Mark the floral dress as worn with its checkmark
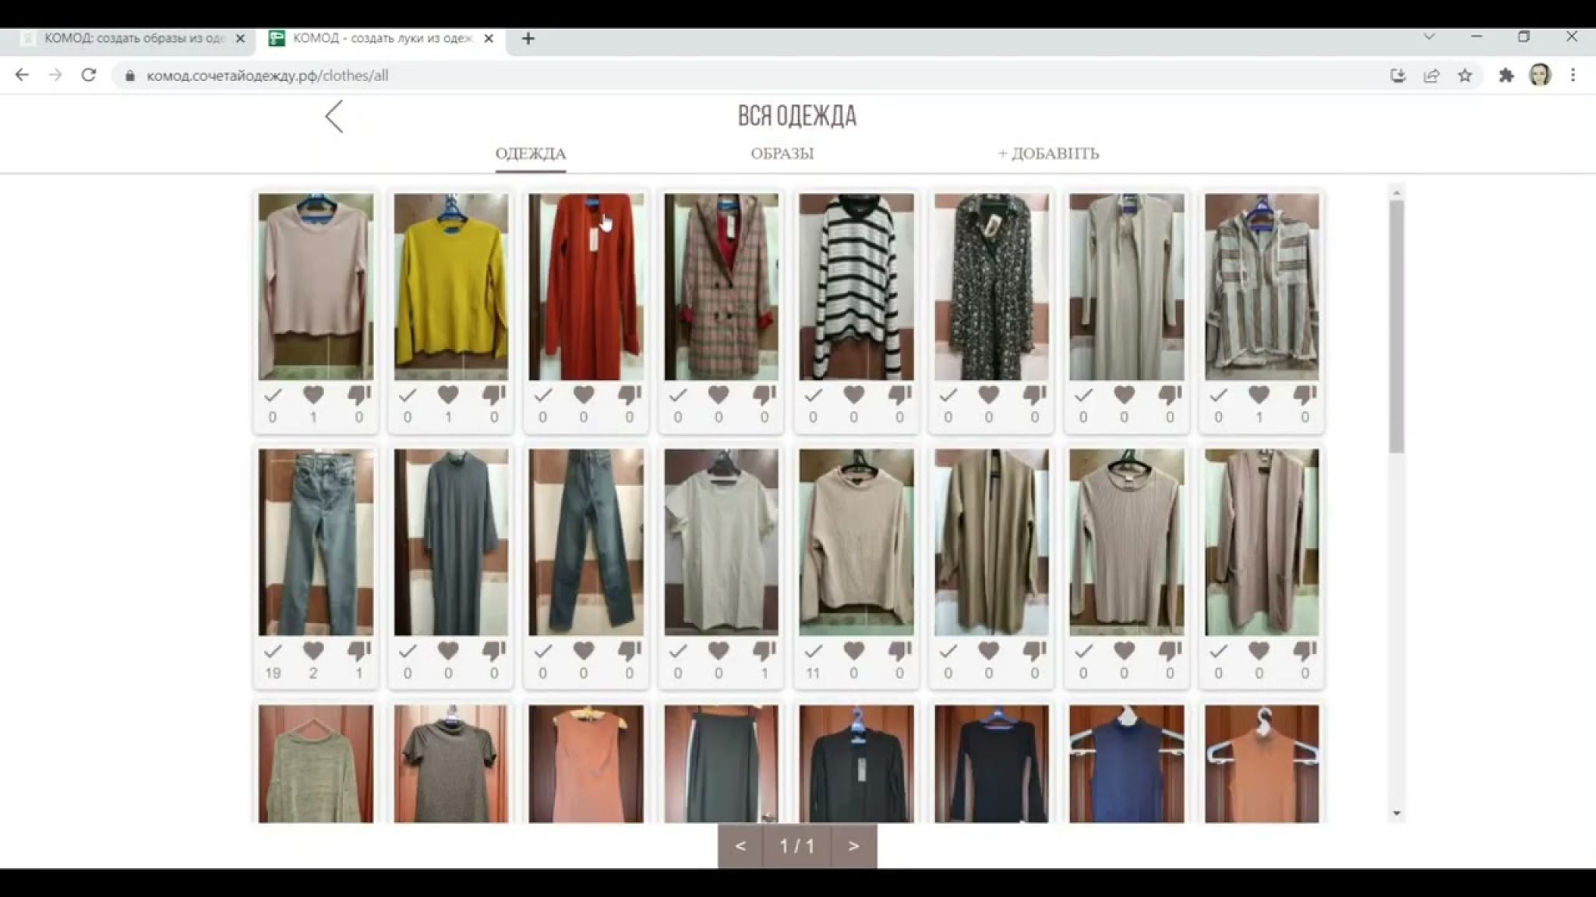This screenshot has width=1596, height=897. coord(948,395)
